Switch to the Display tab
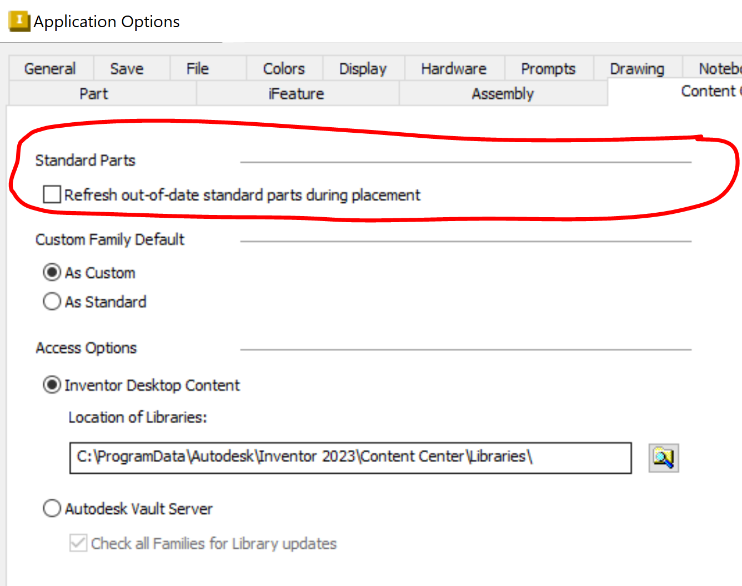 362,68
